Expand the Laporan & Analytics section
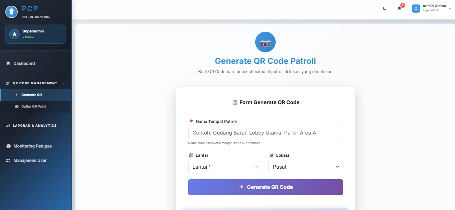 click(x=64, y=126)
